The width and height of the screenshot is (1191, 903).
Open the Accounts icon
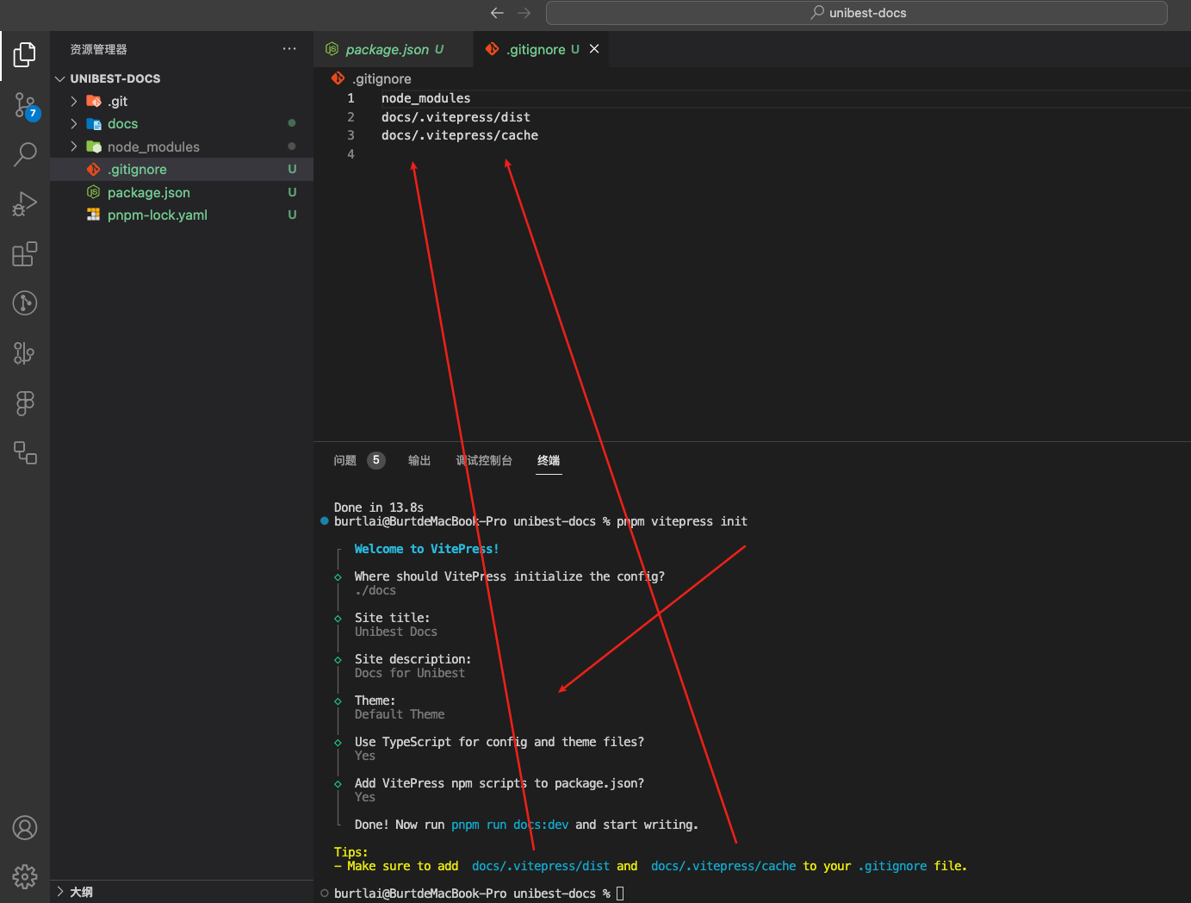click(x=25, y=828)
